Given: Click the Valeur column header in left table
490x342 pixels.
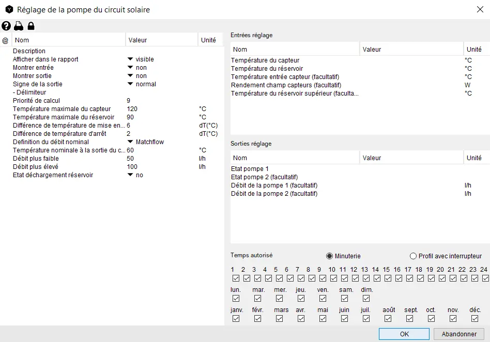Looking at the screenshot, I should (x=161, y=40).
